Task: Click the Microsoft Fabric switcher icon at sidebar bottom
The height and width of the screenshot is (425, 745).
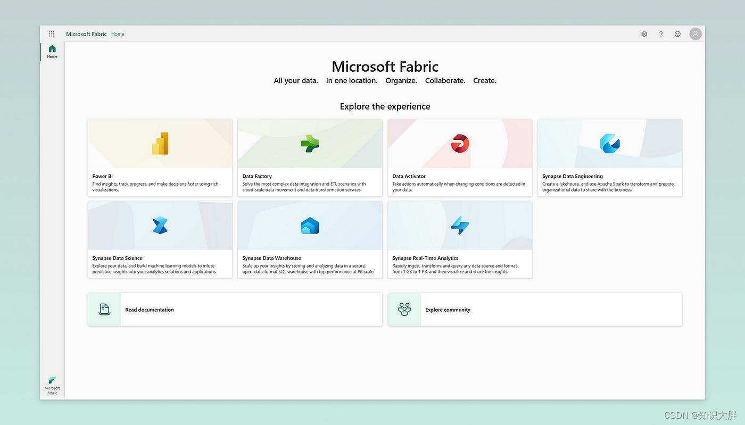Action: (x=52, y=380)
